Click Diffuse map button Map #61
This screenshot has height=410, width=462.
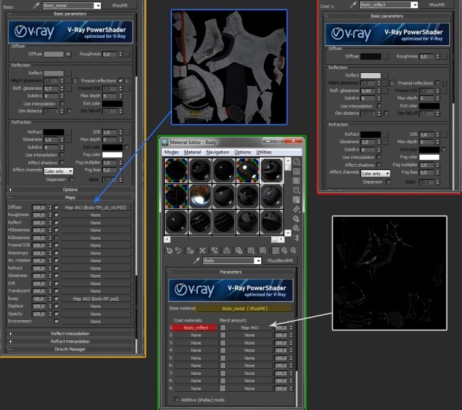point(96,207)
